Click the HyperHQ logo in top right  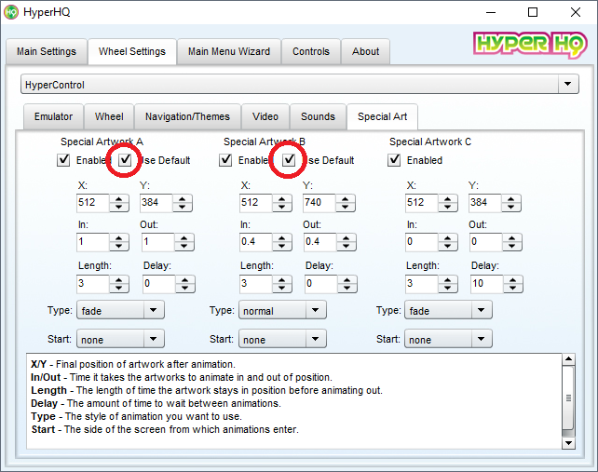530,45
